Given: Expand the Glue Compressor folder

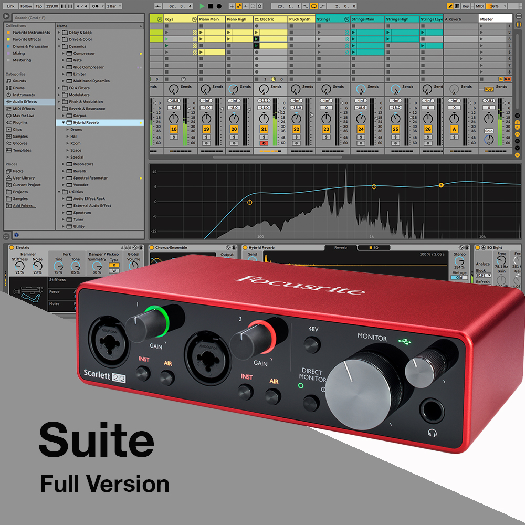Looking at the screenshot, I should point(64,67).
